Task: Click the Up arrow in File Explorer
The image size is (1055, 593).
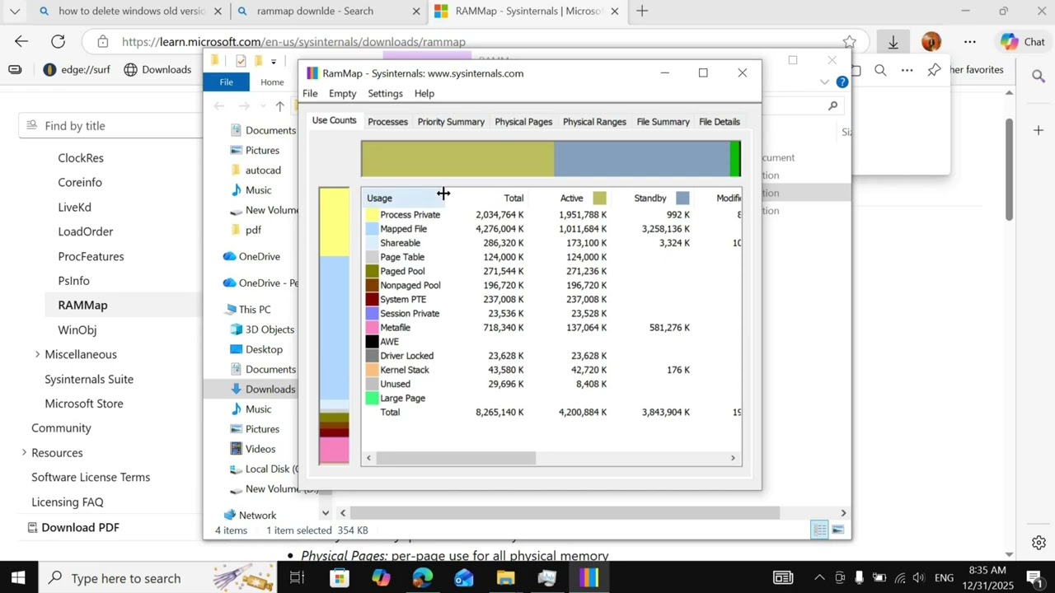Action: [280, 105]
